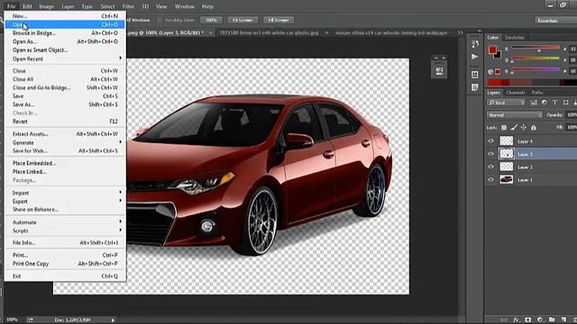
Task: Create new fill or adjustment layer icon
Action: 540,320
